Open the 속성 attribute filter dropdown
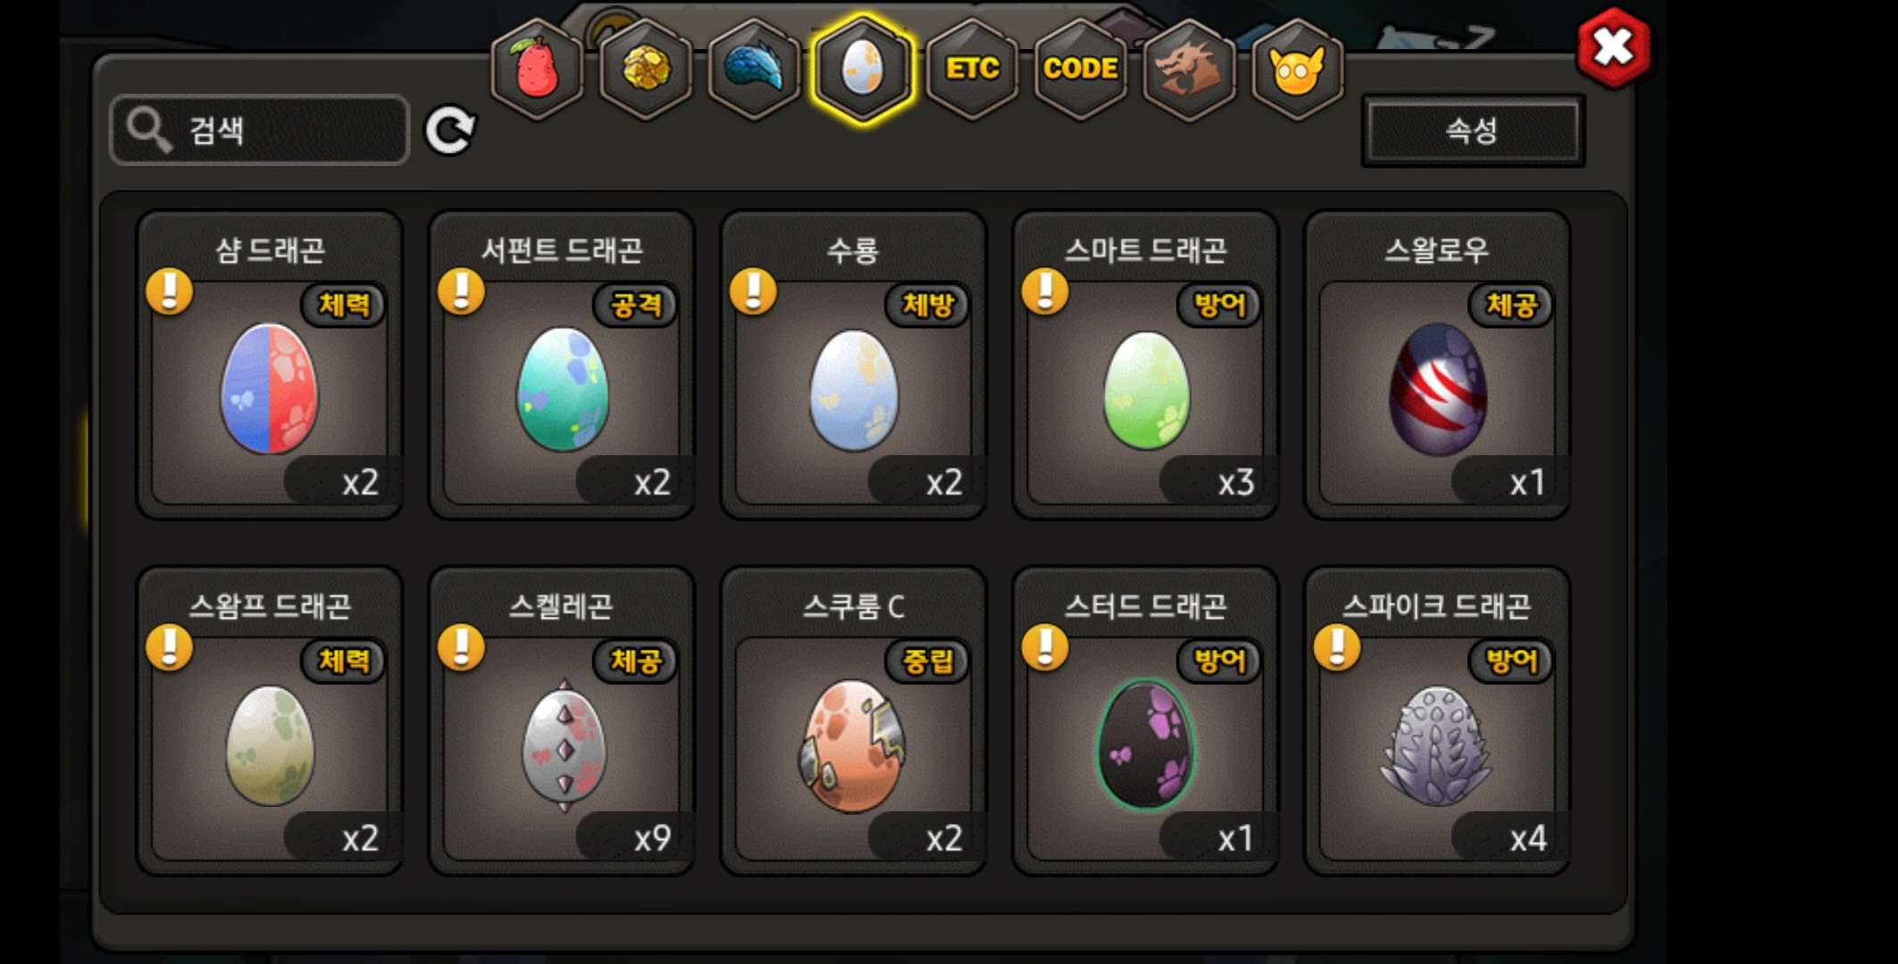Image resolution: width=1898 pixels, height=964 pixels. 1473,130
